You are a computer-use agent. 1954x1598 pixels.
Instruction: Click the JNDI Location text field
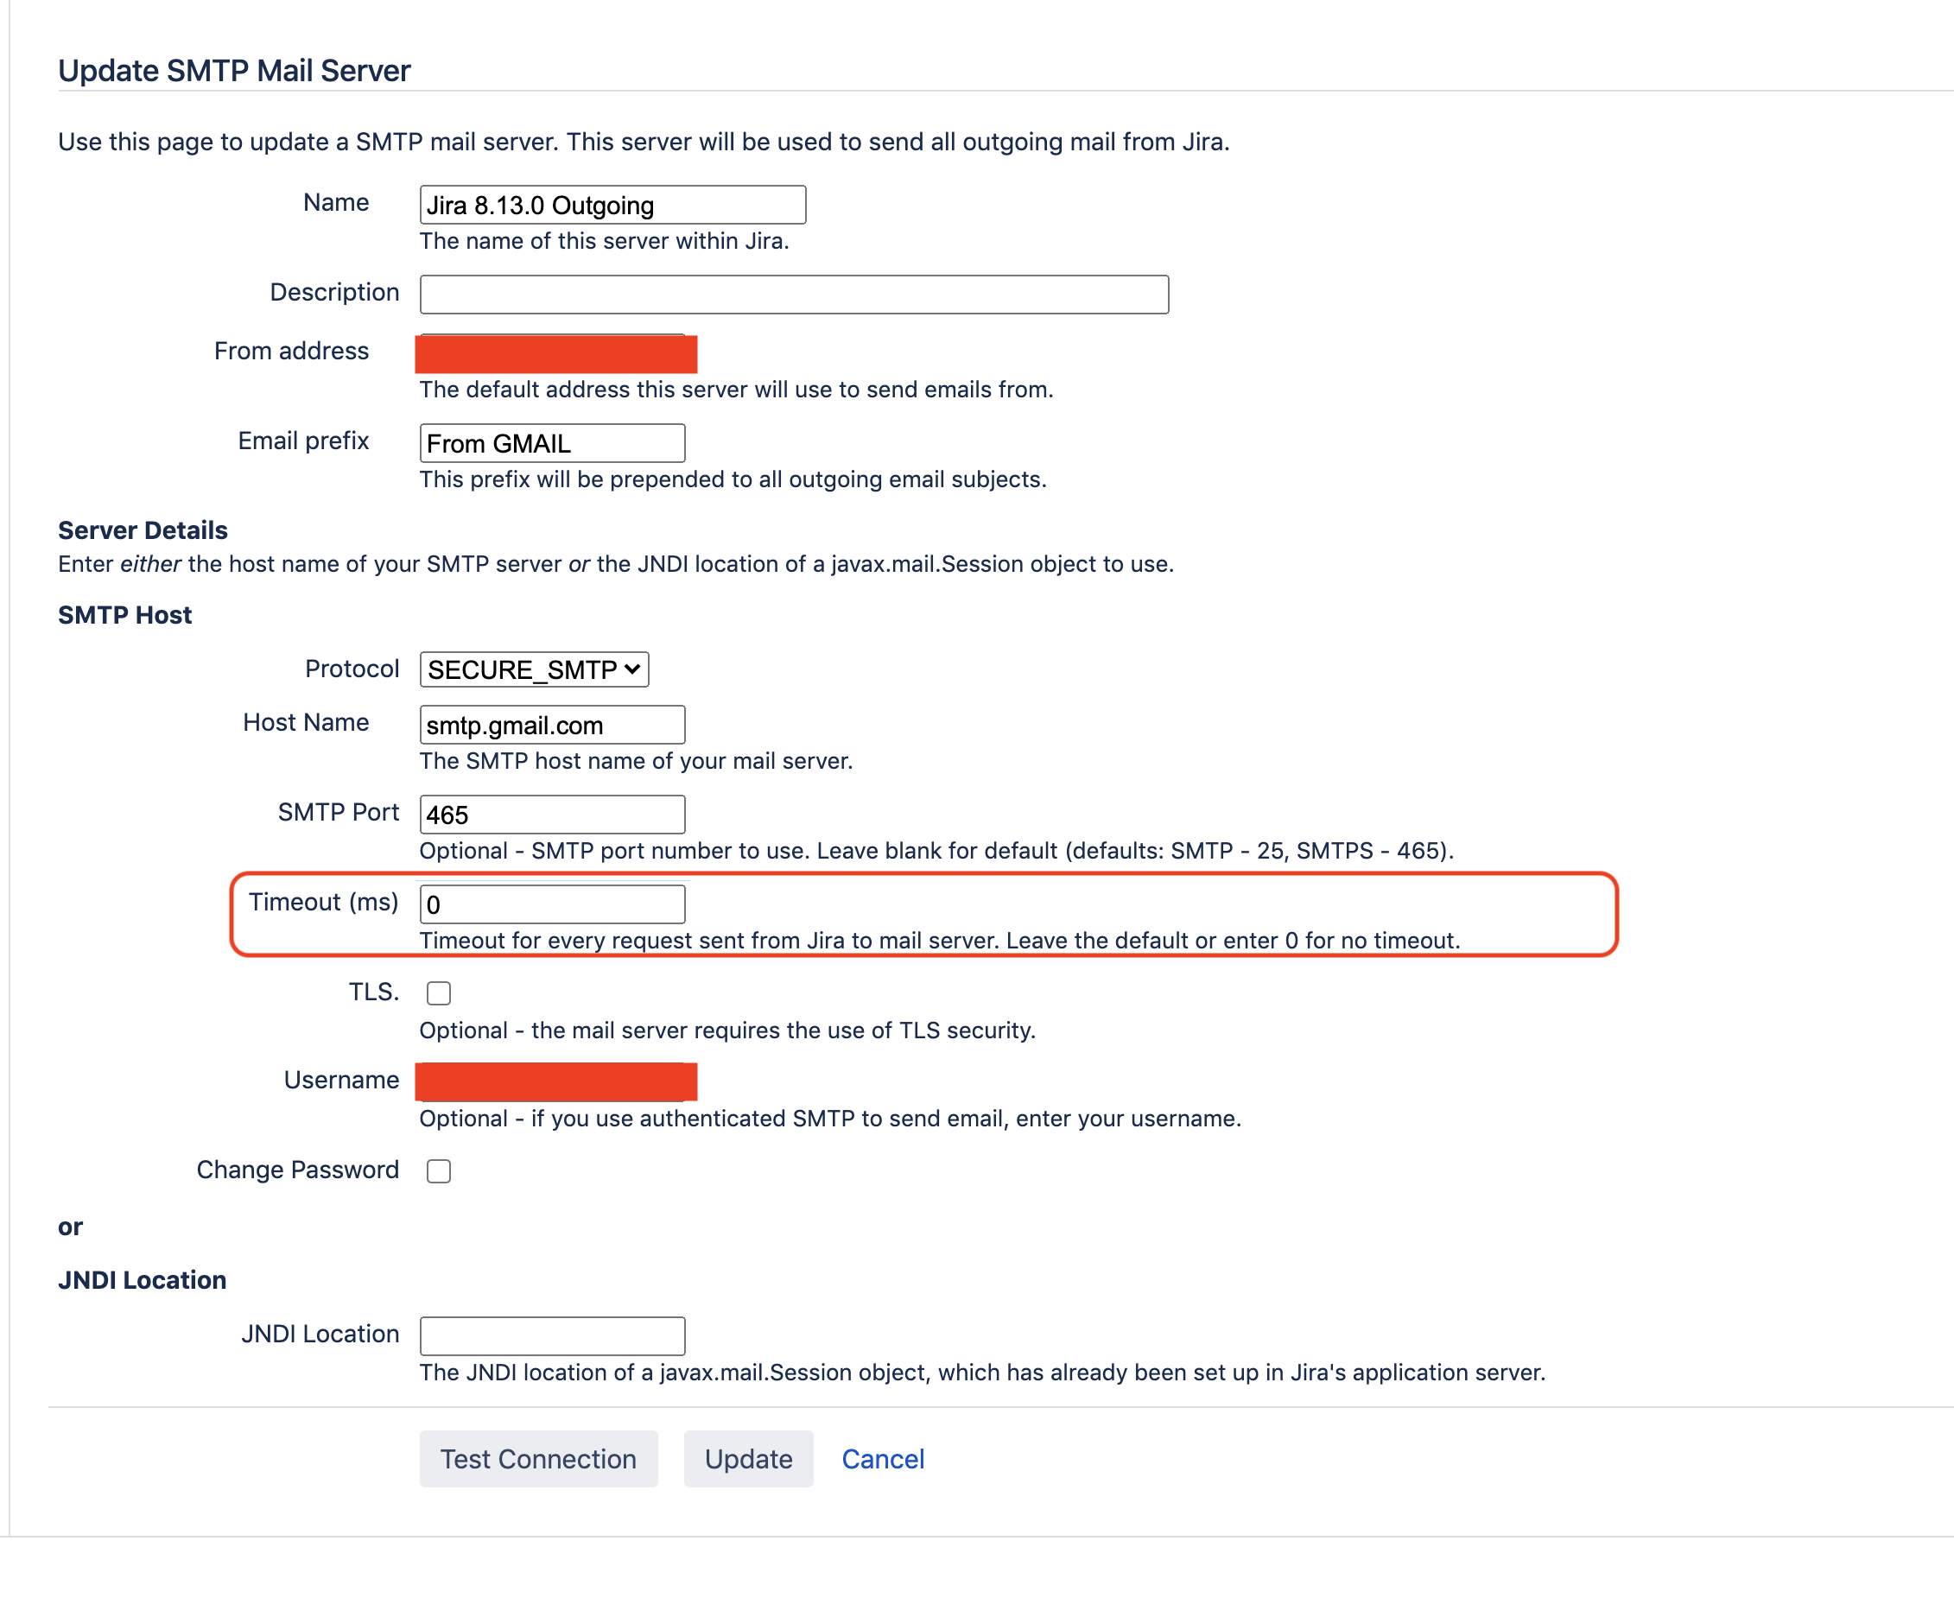pyautogui.click(x=552, y=1335)
